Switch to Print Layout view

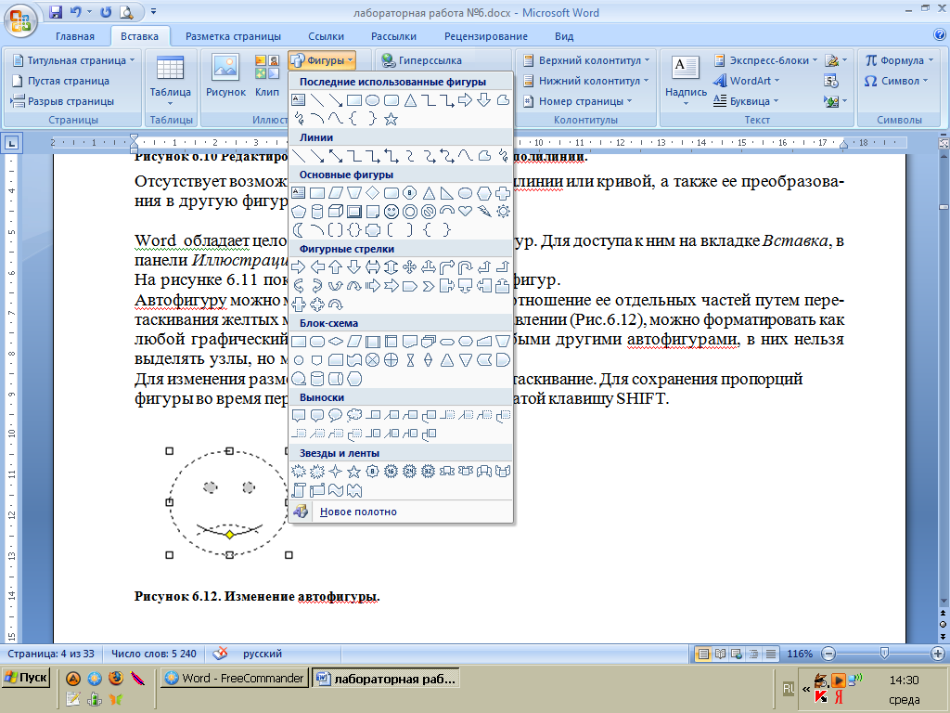click(x=703, y=654)
